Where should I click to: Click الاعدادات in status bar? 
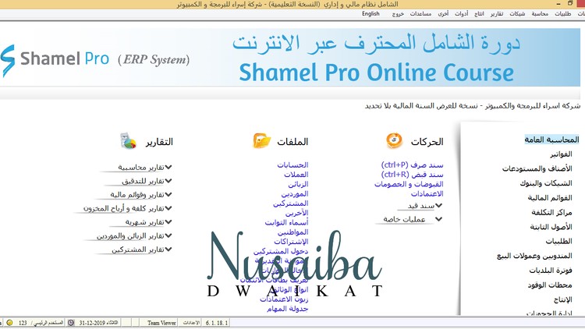[191, 323]
